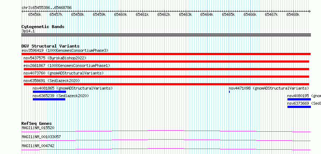
Task: Click the chr3:65455386..65468786 coordinate text
Action: tap(47, 8)
